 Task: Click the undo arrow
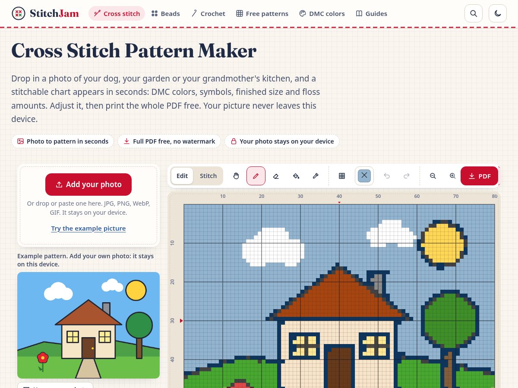pyautogui.click(x=387, y=176)
